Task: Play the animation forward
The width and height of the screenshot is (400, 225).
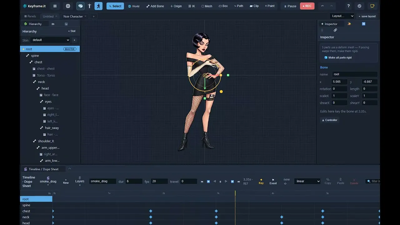Action: [x=226, y=182]
